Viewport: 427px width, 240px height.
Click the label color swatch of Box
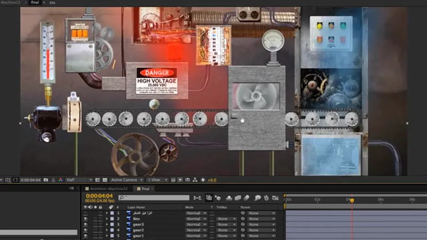[112, 219]
